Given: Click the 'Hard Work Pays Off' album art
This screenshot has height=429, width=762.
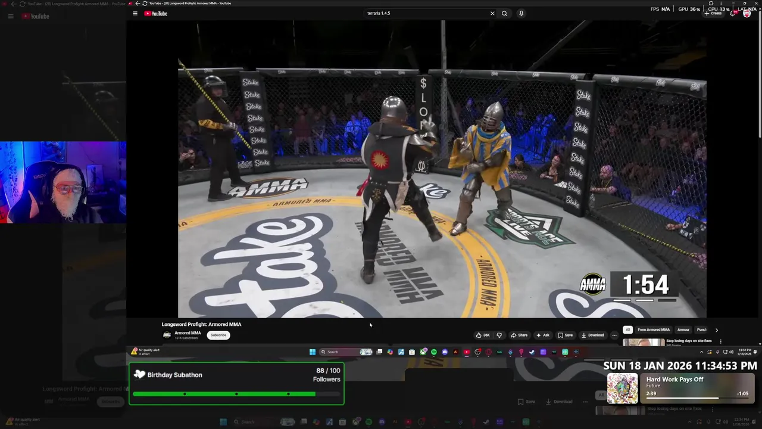Looking at the screenshot, I should (x=622, y=388).
